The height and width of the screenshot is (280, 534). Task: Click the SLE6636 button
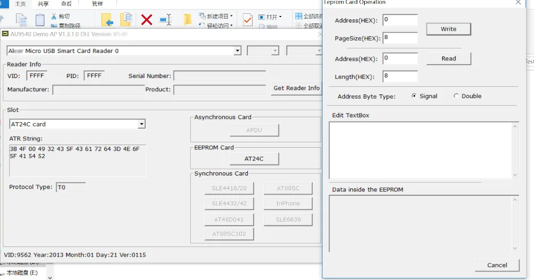pyautogui.click(x=288, y=219)
